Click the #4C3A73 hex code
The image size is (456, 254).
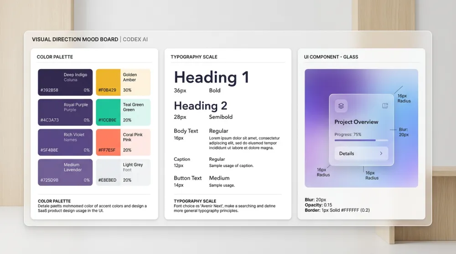tap(49, 120)
